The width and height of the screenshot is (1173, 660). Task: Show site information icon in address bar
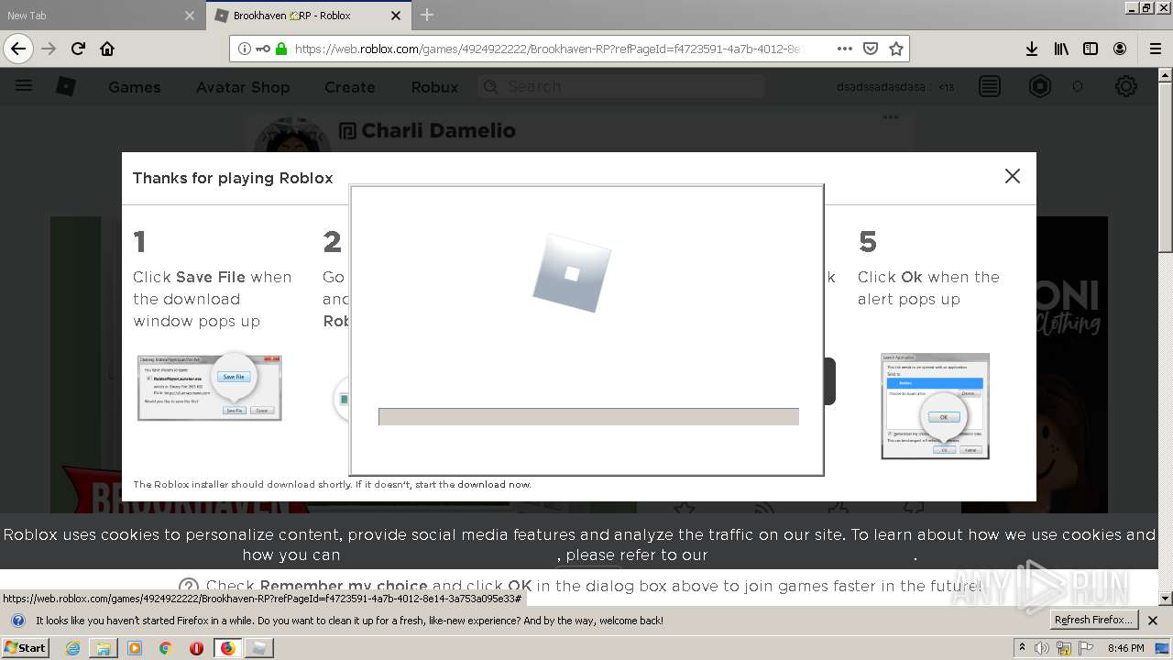click(x=244, y=49)
